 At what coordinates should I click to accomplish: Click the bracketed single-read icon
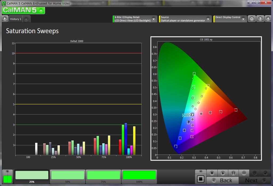coord(233,173)
